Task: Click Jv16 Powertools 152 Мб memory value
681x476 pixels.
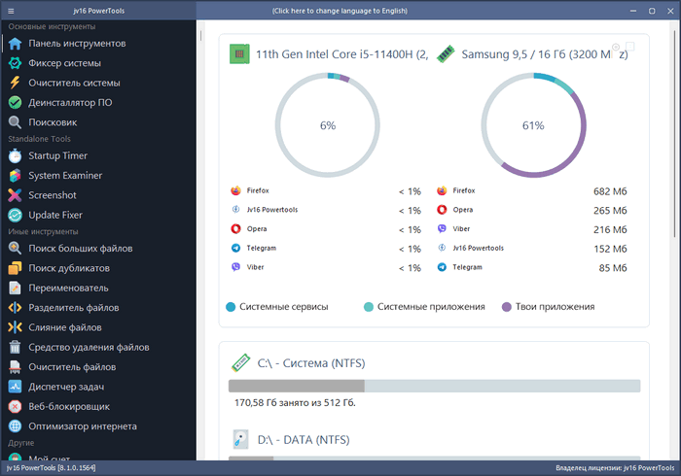Action: pyautogui.click(x=610, y=249)
